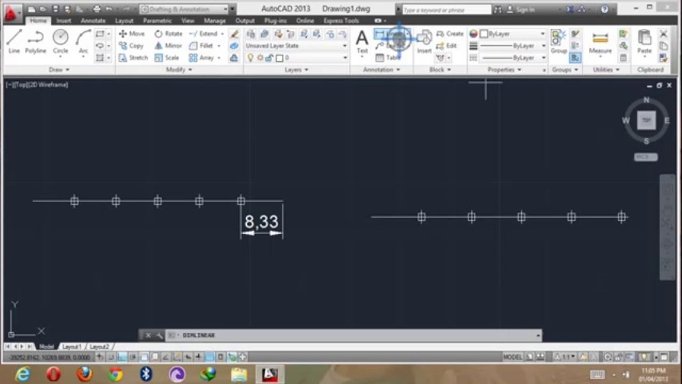Insert a Table from Annotation panel
Image resolution: width=682 pixels, height=384 pixels.
coord(388,58)
